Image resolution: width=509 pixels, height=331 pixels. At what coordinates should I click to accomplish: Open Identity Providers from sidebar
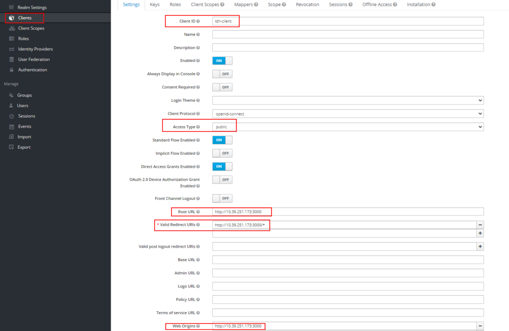[36, 49]
